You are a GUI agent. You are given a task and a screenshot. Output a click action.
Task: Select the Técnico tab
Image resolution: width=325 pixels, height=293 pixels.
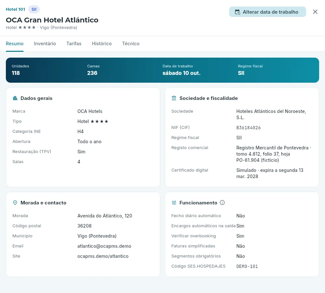pyautogui.click(x=131, y=44)
